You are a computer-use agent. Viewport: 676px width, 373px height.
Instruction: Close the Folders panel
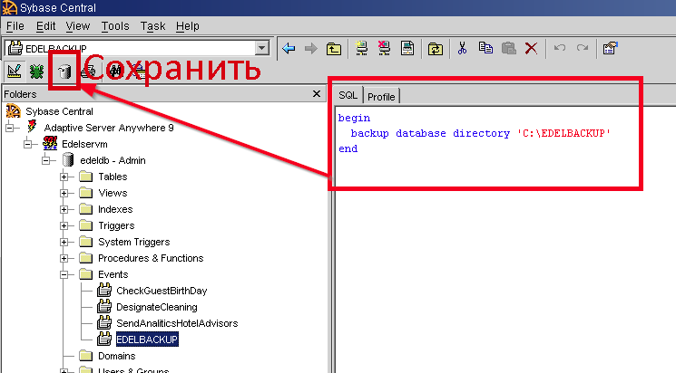(x=317, y=93)
